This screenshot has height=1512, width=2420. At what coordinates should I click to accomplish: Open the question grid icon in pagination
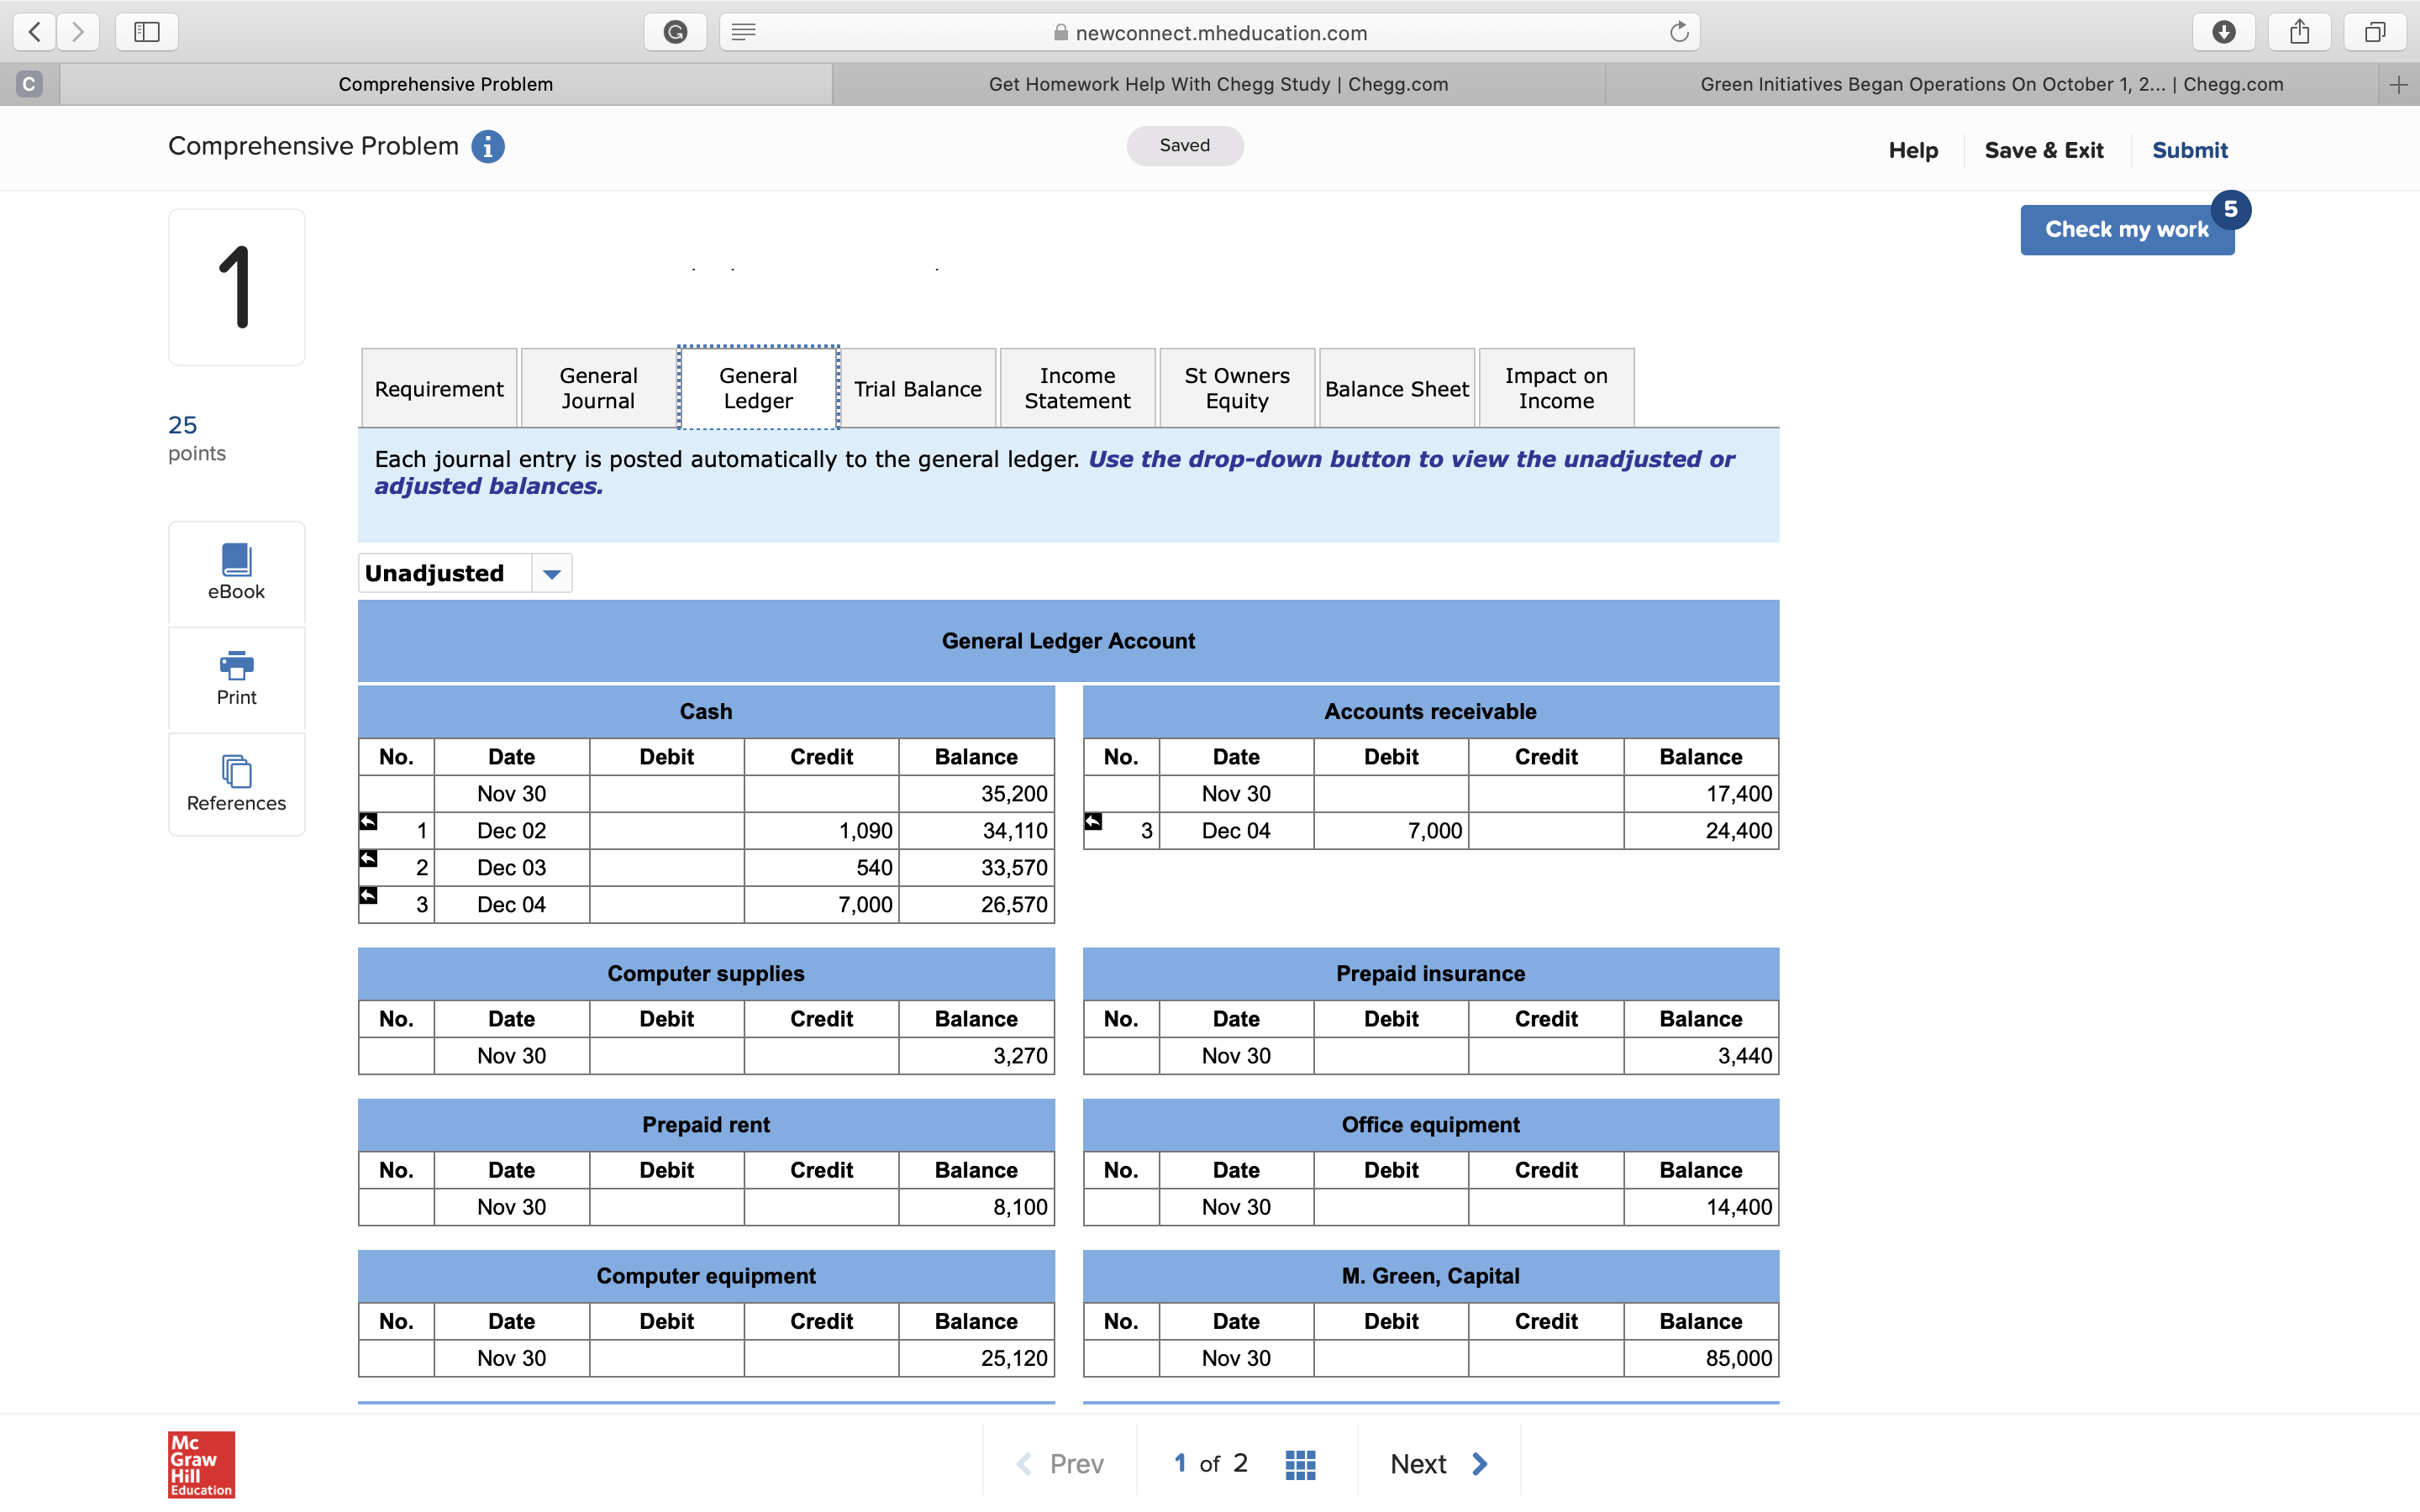tap(1299, 1464)
